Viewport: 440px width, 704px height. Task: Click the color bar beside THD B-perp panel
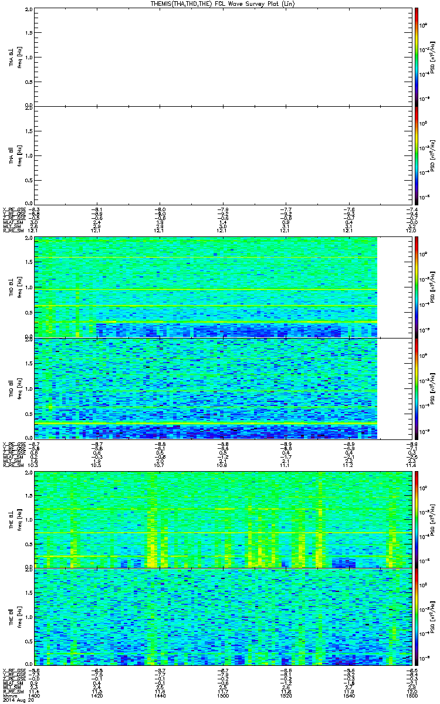416,286
